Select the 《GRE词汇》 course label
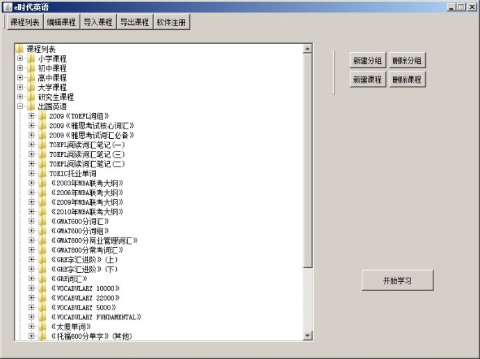 click(x=69, y=278)
